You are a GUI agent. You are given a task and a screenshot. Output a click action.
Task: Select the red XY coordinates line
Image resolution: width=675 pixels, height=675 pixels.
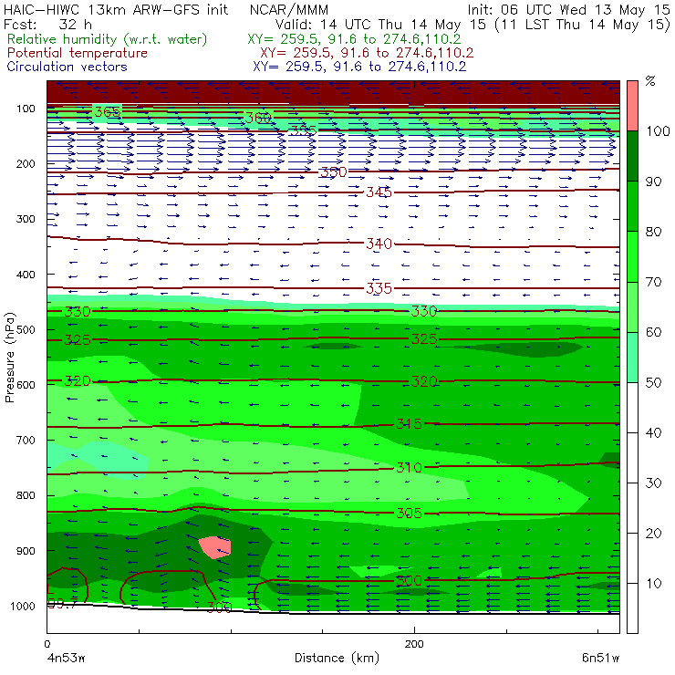(367, 53)
